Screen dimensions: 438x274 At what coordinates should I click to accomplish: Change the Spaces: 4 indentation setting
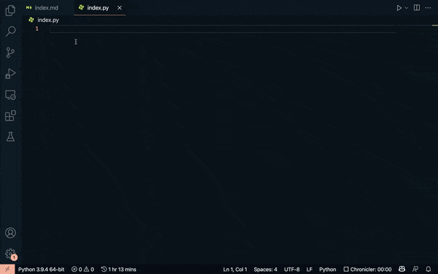coord(266,269)
